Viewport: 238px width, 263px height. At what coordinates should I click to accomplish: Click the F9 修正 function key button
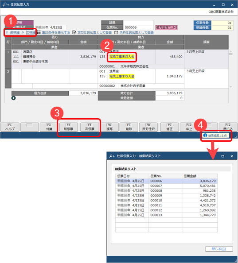[169, 127]
